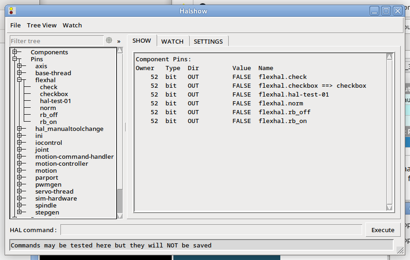The height and width of the screenshot is (260, 410).
Task: Collapse the Pins tree node
Action: [x=15, y=59]
